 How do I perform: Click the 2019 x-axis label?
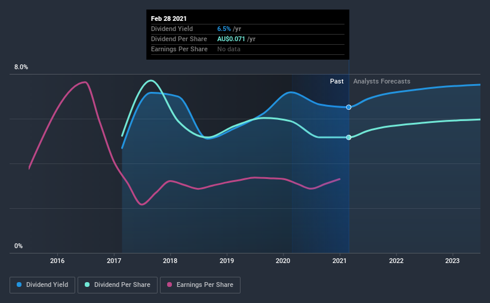(227, 261)
